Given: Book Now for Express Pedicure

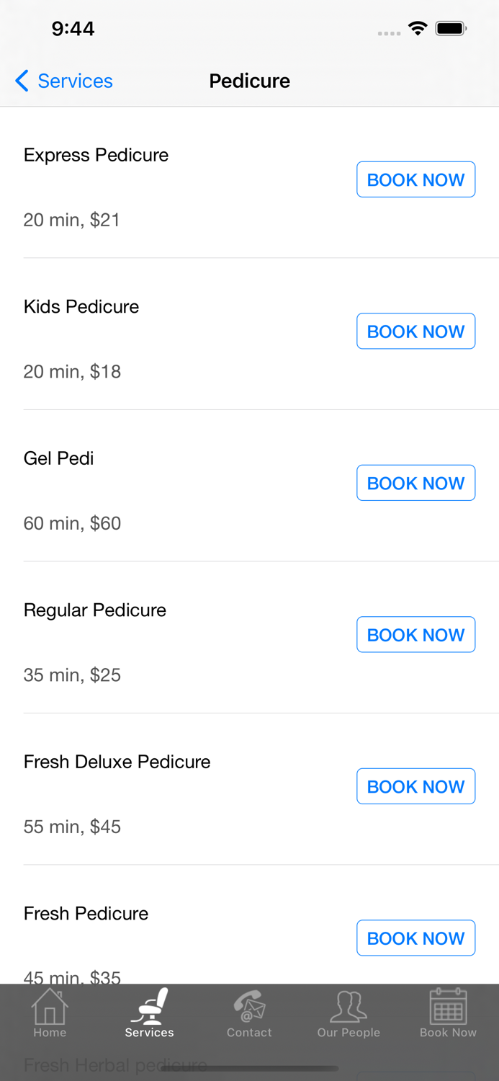Looking at the screenshot, I should pos(415,179).
